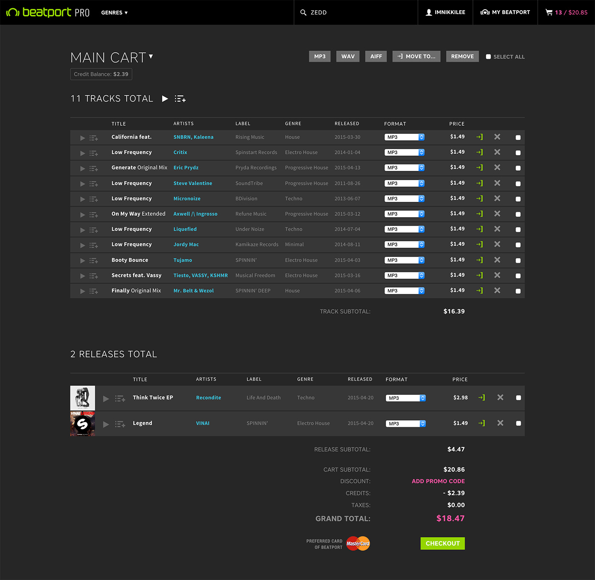
Task: Open Recondite artist link
Action: pyautogui.click(x=208, y=398)
